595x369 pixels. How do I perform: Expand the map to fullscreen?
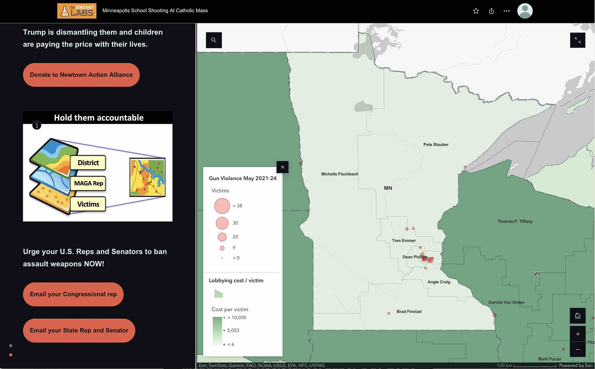577,40
